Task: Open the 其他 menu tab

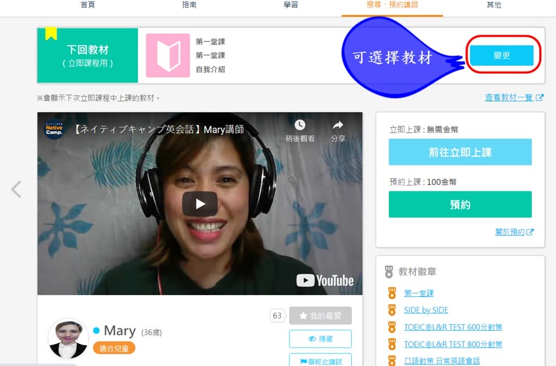Action: click(494, 4)
